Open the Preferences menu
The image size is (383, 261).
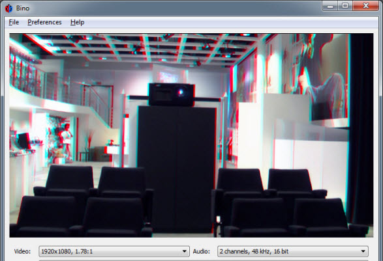44,22
